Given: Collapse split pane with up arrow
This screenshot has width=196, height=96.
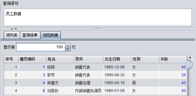Looking at the screenshot, I should [12, 29].
